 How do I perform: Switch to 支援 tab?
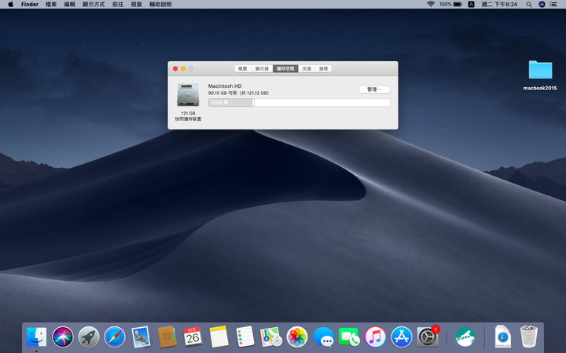(x=307, y=68)
